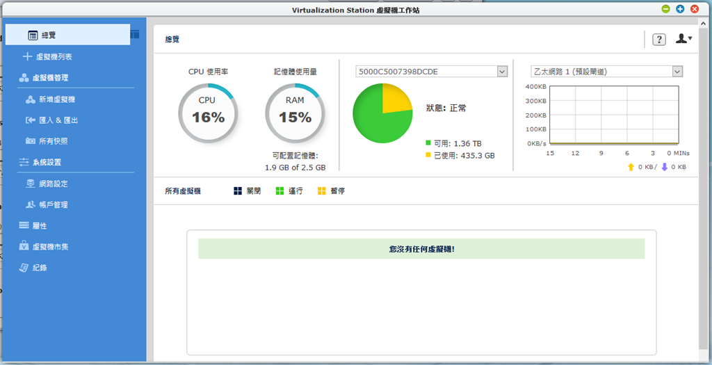Open 紀錄 logs page

pos(40,268)
